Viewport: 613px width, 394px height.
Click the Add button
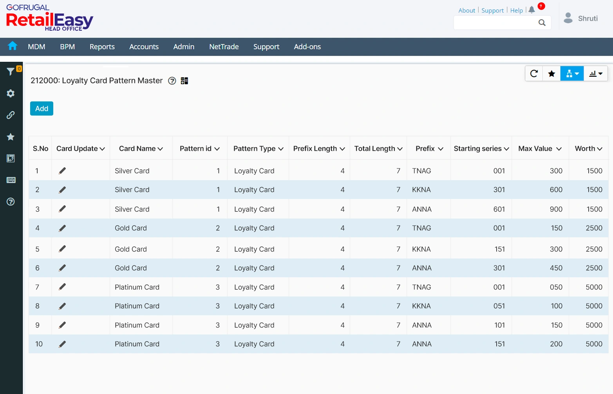pyautogui.click(x=41, y=108)
